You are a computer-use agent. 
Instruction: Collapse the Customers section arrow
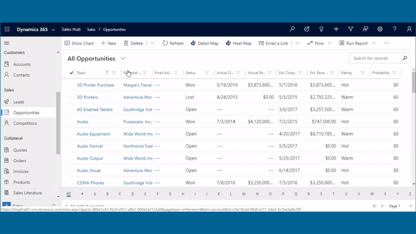[x=58, y=53]
